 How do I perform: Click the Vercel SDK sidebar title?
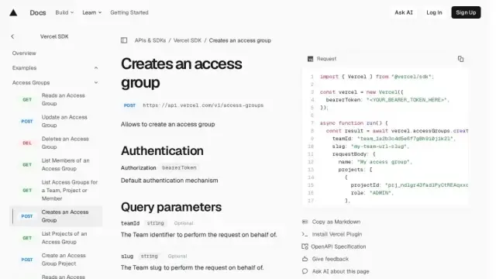[x=54, y=36]
